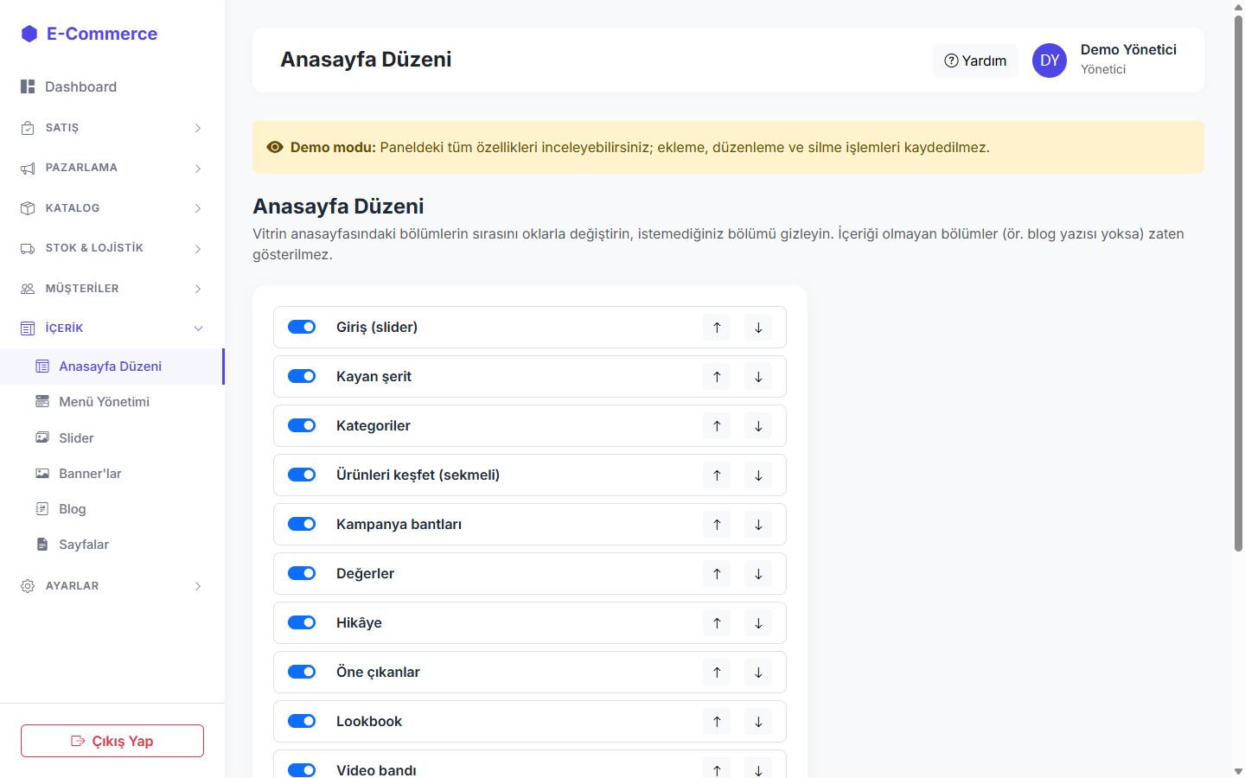The height and width of the screenshot is (778, 1245).
Task: Open the Blog submenu item
Action: click(112, 509)
